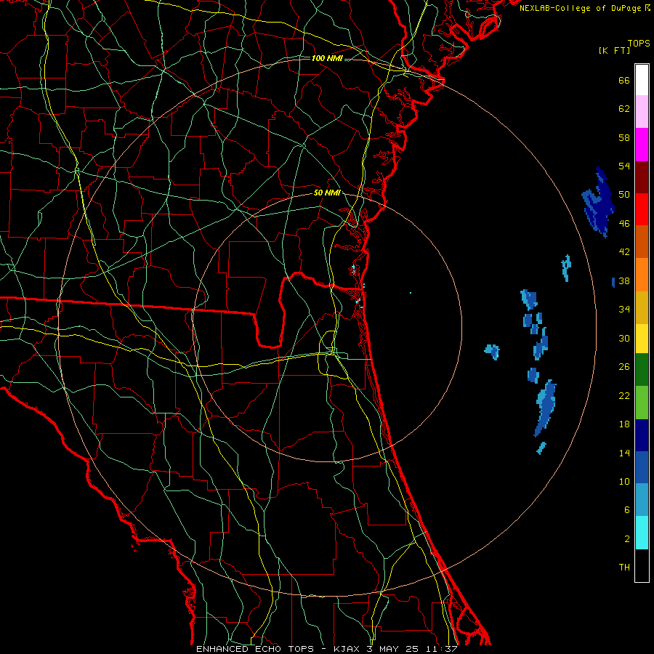Image resolution: width=654 pixels, height=654 pixels.
Task: Select the gold legend swatch
Action: tap(642, 307)
